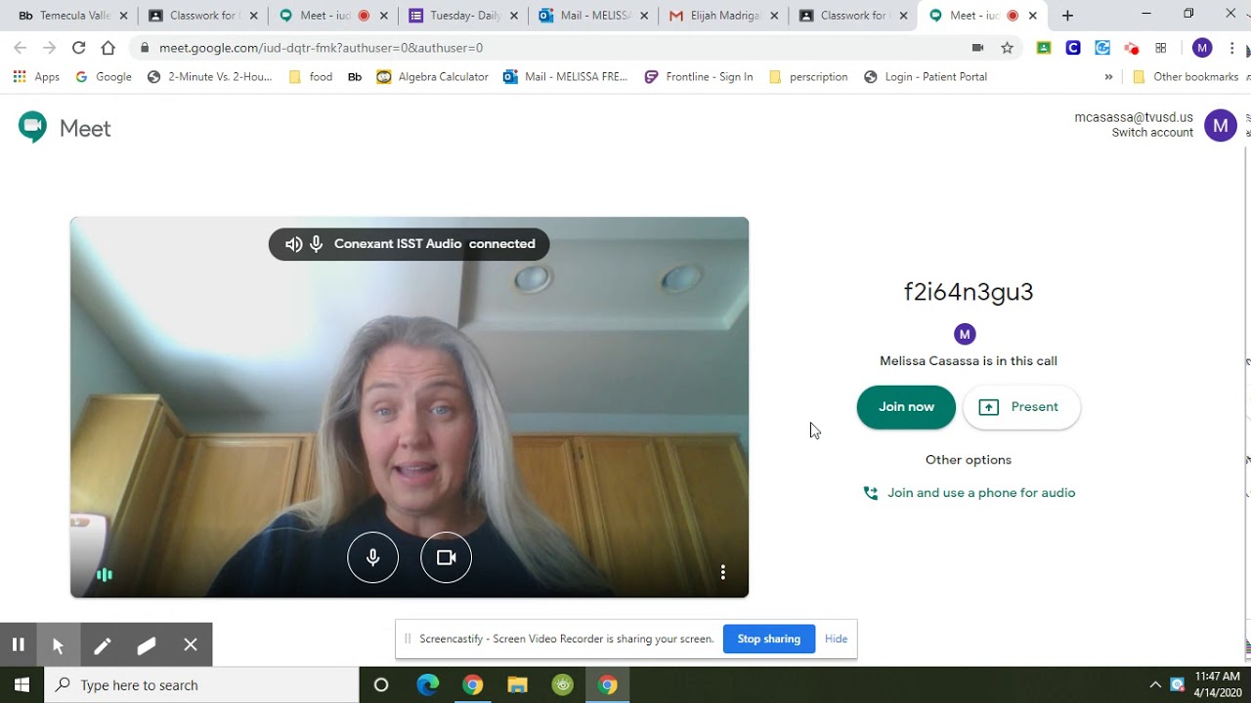Turn off the camera in the preview
Image resolution: width=1251 pixels, height=703 pixels.
coord(446,558)
